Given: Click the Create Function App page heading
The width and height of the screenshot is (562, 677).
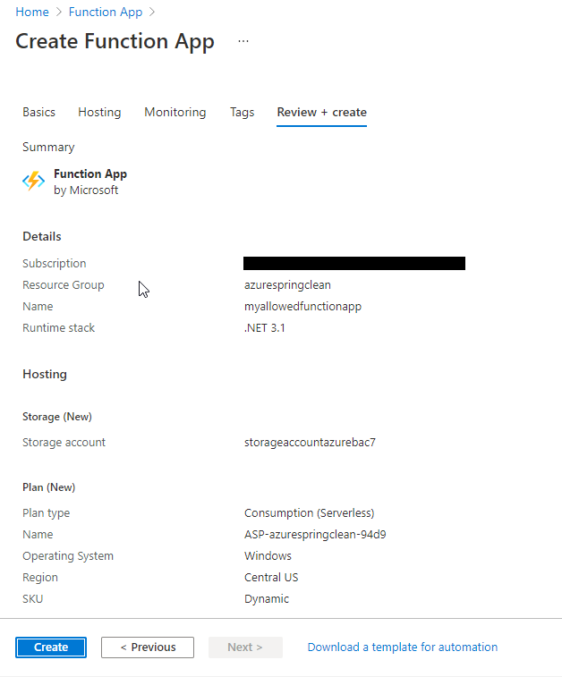Looking at the screenshot, I should click(x=115, y=42).
